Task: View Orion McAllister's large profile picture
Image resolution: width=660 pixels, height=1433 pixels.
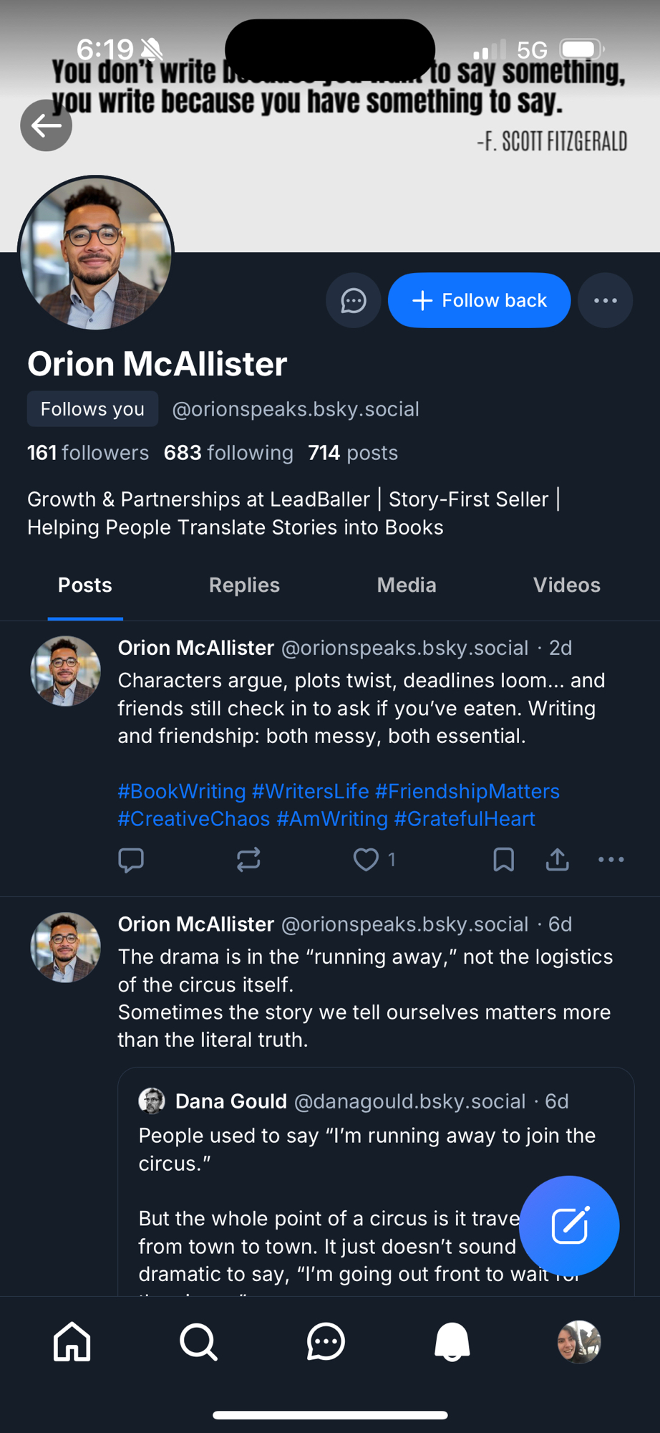Action: tap(96, 254)
